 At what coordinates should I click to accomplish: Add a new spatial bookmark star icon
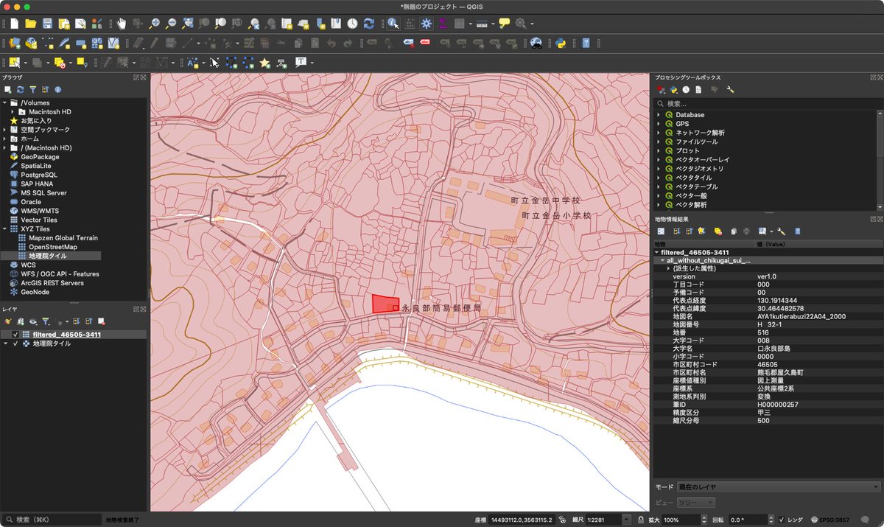(x=264, y=63)
